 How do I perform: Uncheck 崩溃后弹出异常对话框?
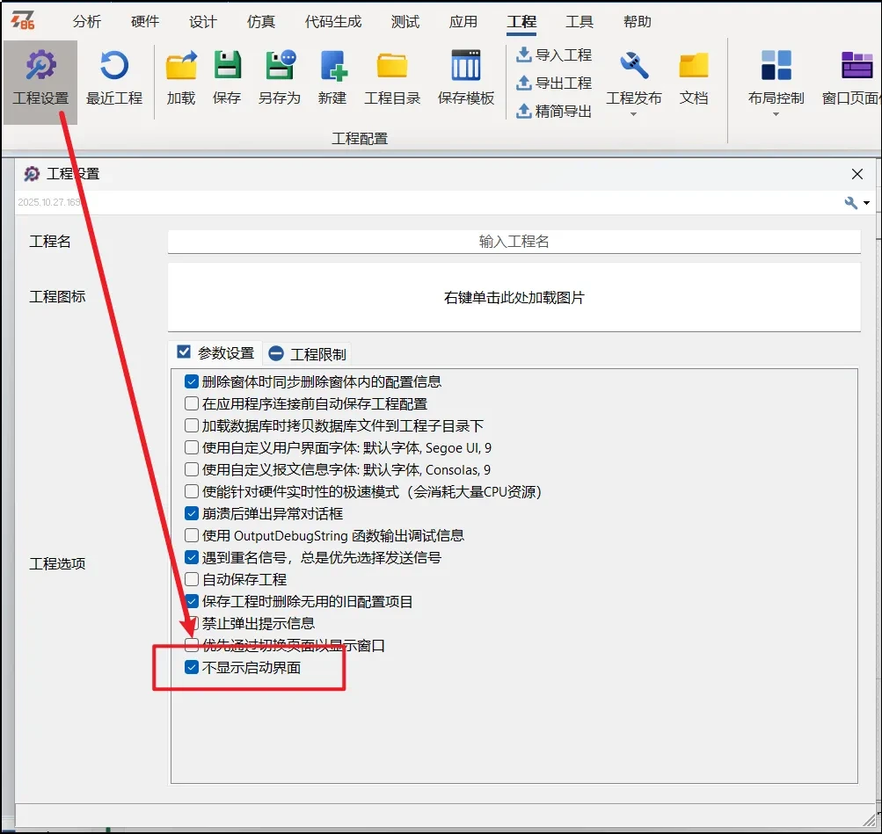coord(192,513)
